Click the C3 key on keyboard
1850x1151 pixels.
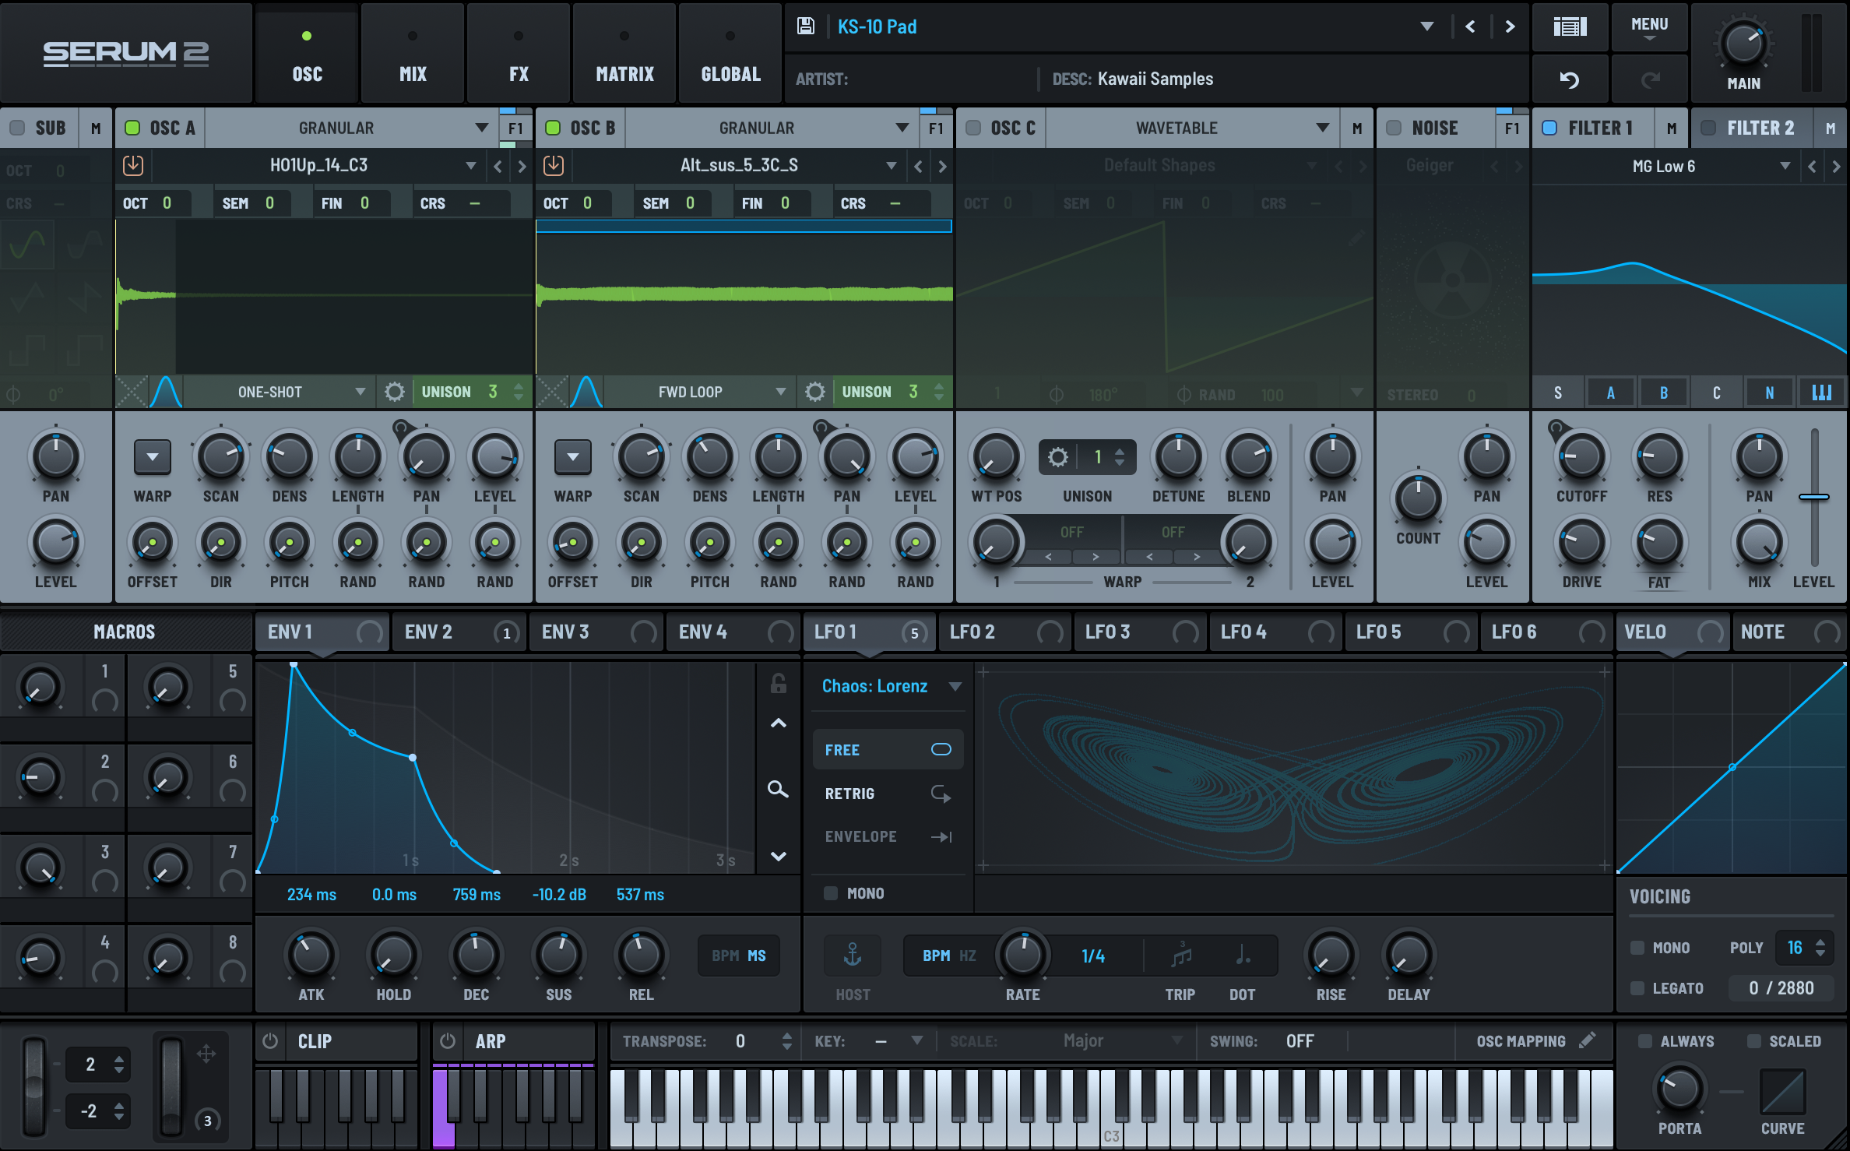(1112, 1109)
